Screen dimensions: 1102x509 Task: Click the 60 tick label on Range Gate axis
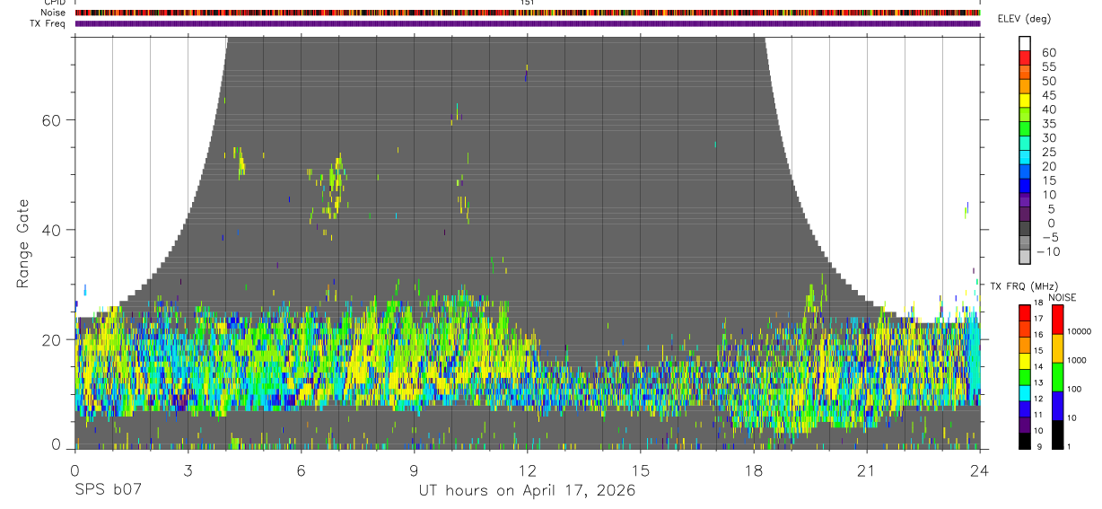[51, 120]
